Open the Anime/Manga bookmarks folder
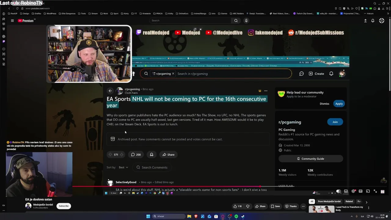Screen dimensions: 391x220 199,13
